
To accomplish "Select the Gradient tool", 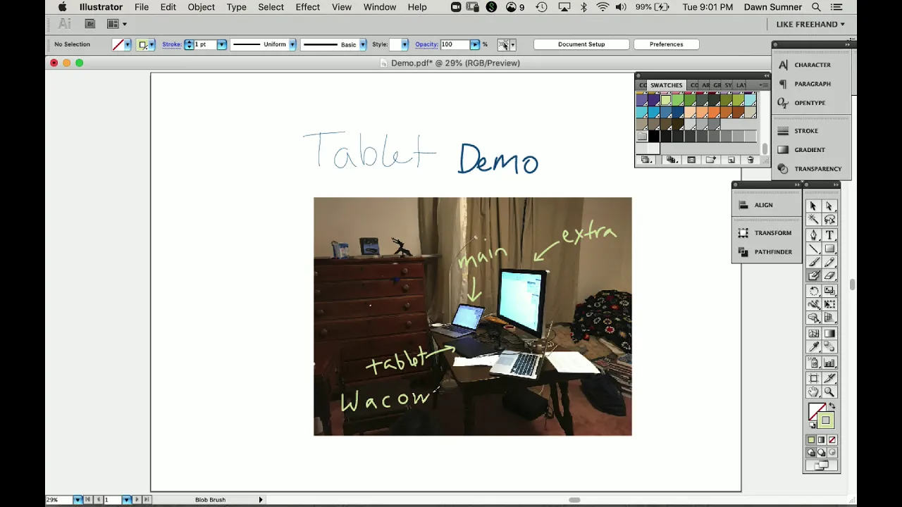I will (x=829, y=333).
